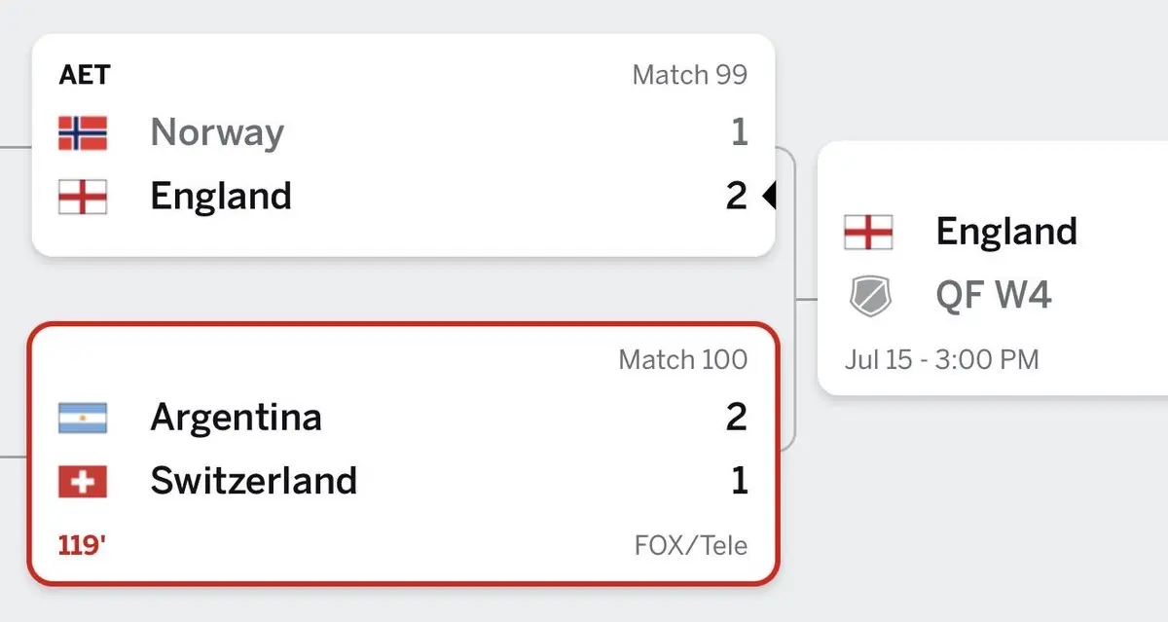Click the black winner arrow beside England's score
The height and width of the screenshot is (622, 1168).
(768, 197)
